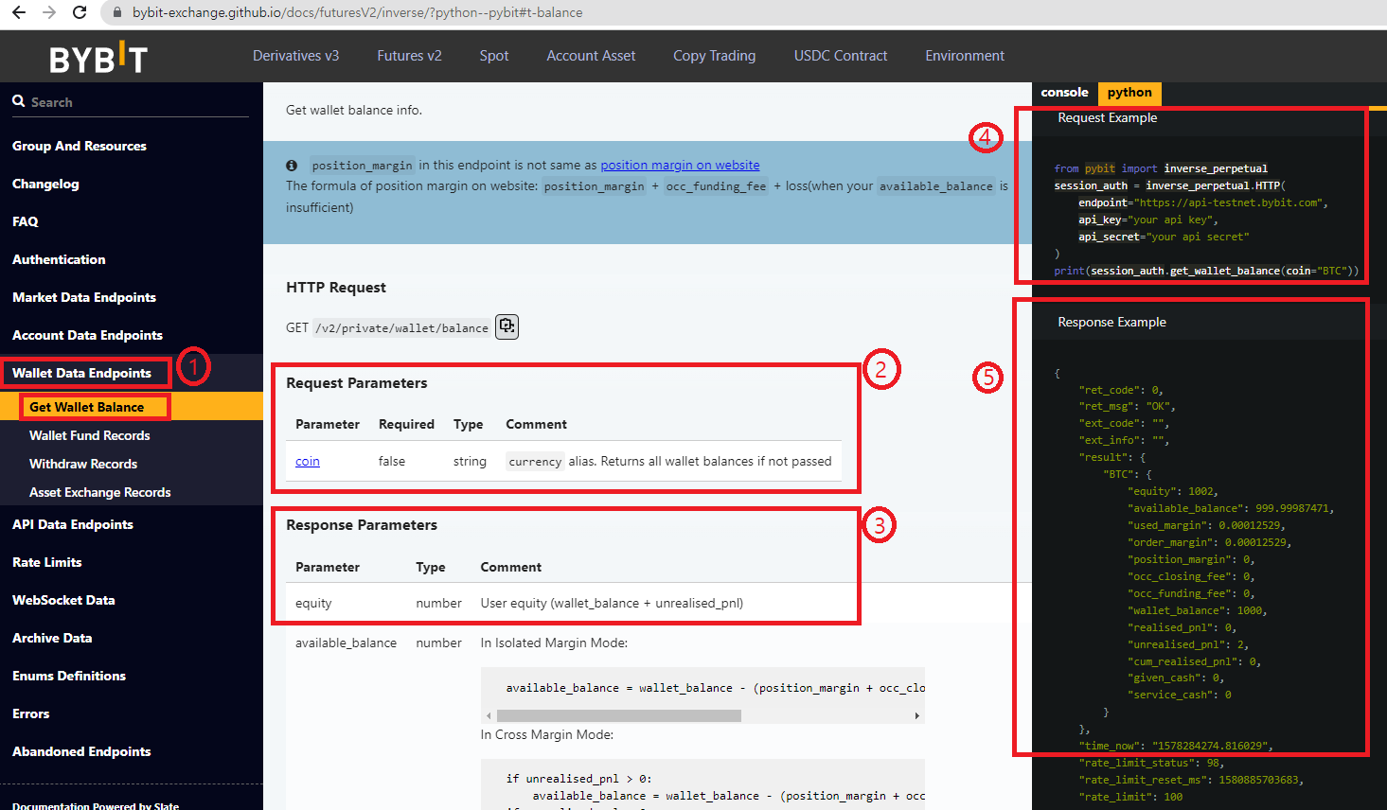Click the 'coin' parameter link
Screen dimensions: 1387x810
[x=308, y=462]
